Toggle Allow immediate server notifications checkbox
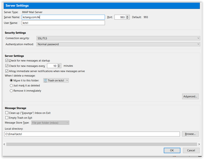The width and height of the screenshot is (204, 159). [x=7, y=71]
